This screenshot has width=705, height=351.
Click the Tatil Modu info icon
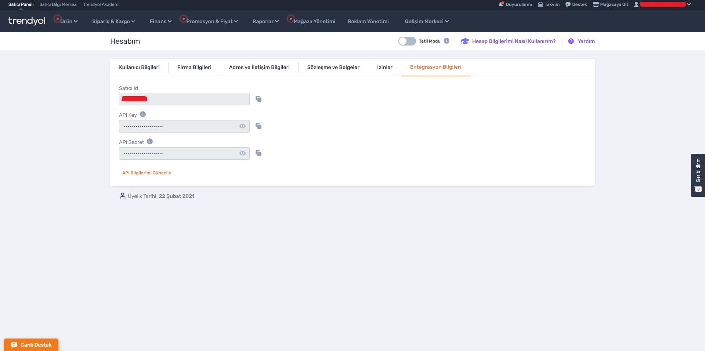pos(446,41)
